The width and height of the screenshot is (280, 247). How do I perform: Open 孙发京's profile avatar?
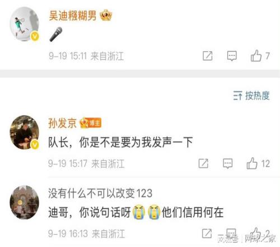tap(24, 132)
